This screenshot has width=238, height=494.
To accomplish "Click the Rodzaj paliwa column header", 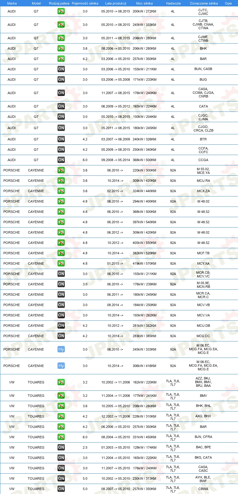I will (59, 3).
